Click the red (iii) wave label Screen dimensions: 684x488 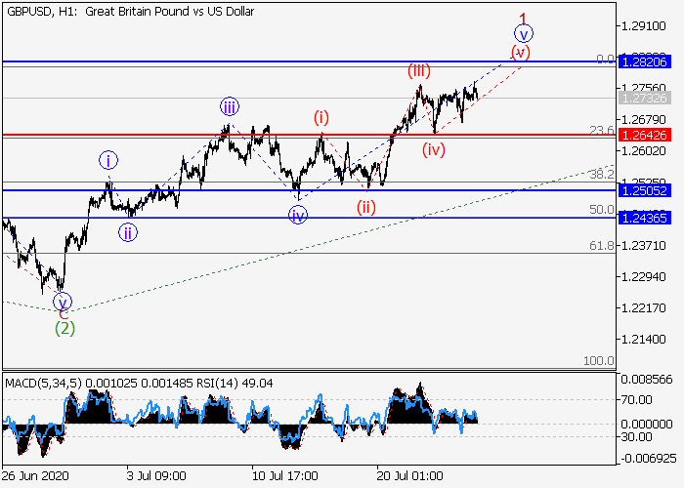coord(419,71)
